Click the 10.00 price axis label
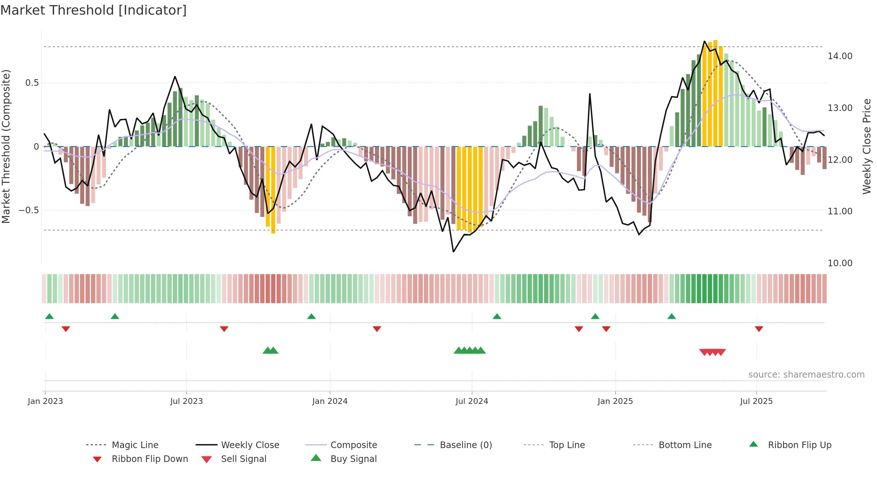Screen dimensions: 877x493 click(x=840, y=263)
